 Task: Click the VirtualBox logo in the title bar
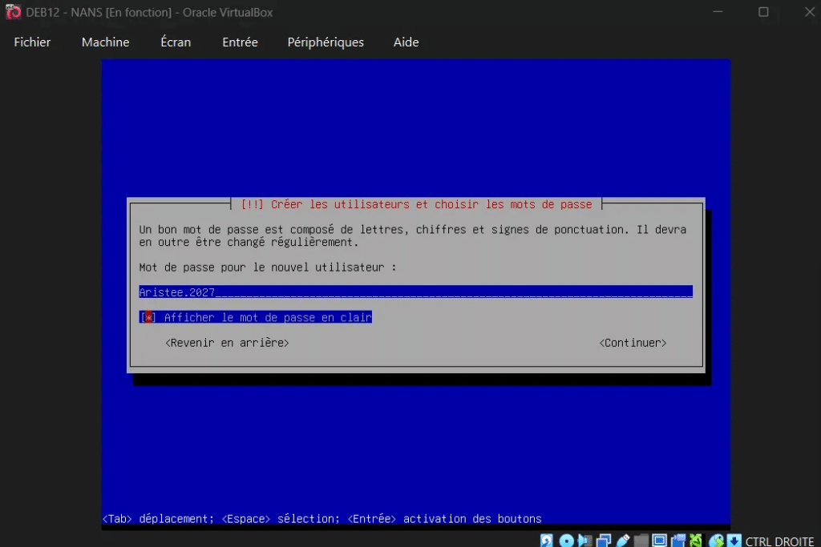[x=13, y=12]
